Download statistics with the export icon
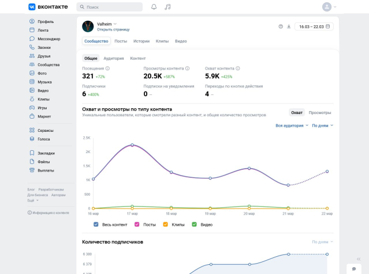The height and width of the screenshot is (274, 369). (x=289, y=26)
